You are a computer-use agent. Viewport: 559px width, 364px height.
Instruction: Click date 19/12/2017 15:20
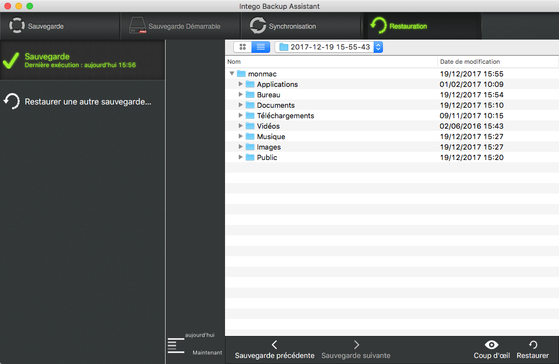click(x=472, y=157)
